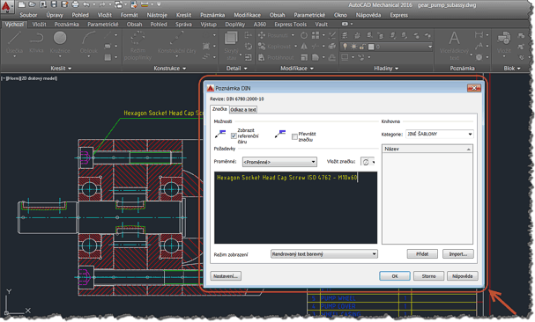Viewport: 535px width, 322px height.
Task: Close the Poznámka DIN dialog
Action: pyautogui.click(x=474, y=88)
